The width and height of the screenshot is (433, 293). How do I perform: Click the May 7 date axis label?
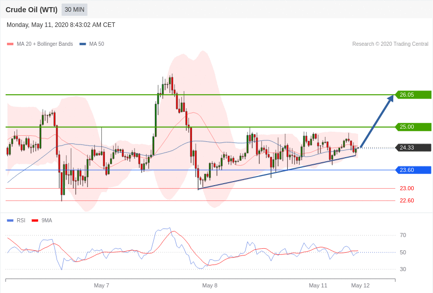(101, 285)
